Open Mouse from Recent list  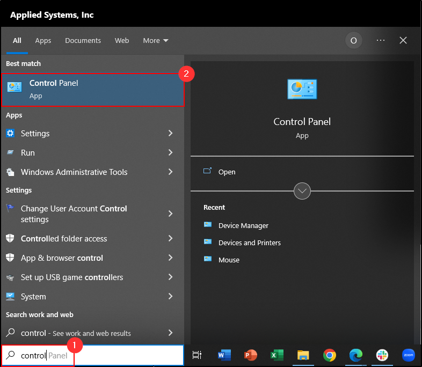[229, 260]
